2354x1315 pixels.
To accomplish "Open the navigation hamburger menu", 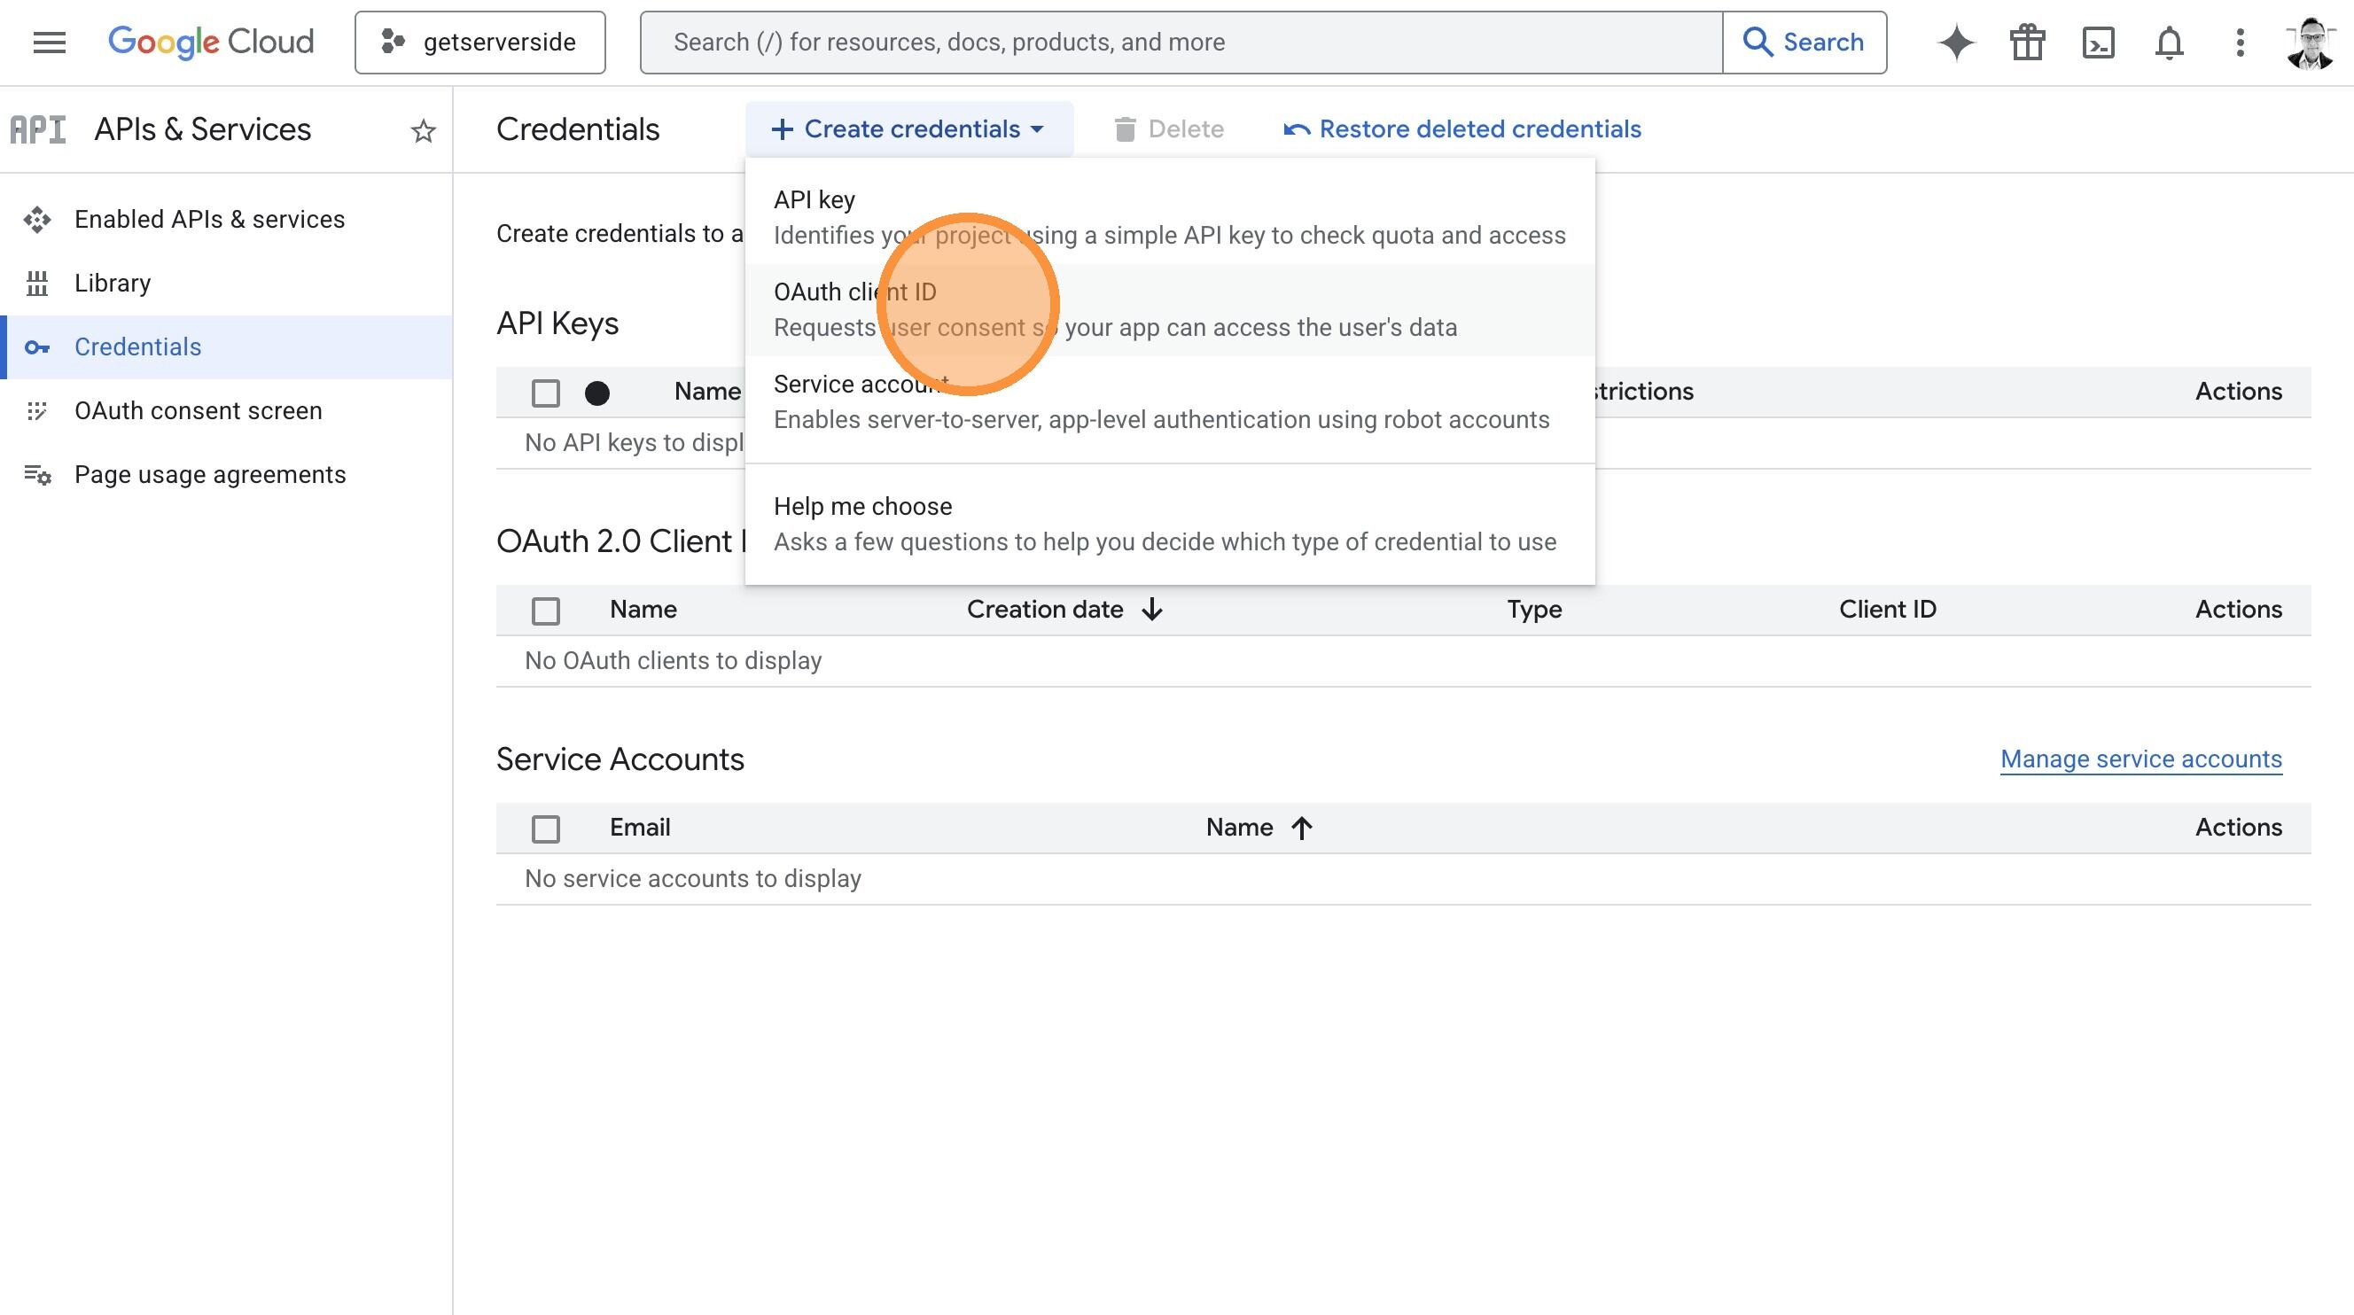I will pyautogui.click(x=49, y=42).
